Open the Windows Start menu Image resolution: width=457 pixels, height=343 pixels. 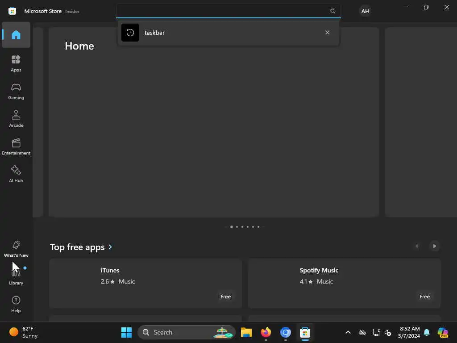coord(126,332)
